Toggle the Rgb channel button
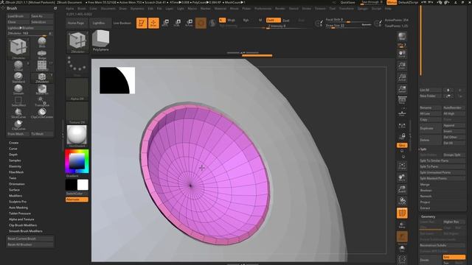 246,20
